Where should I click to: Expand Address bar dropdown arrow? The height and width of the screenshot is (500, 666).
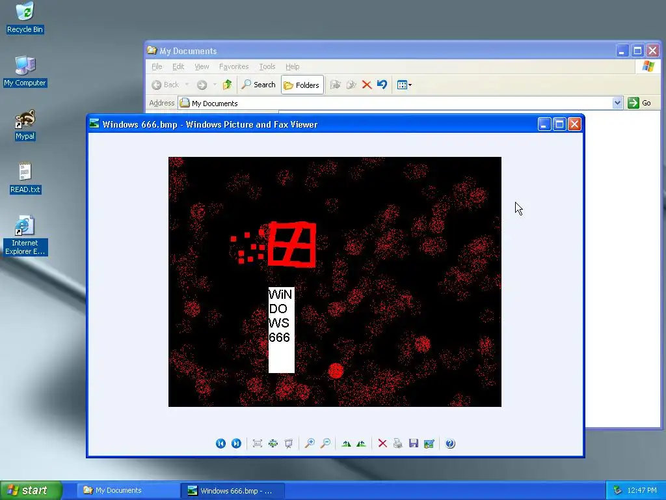tap(617, 103)
